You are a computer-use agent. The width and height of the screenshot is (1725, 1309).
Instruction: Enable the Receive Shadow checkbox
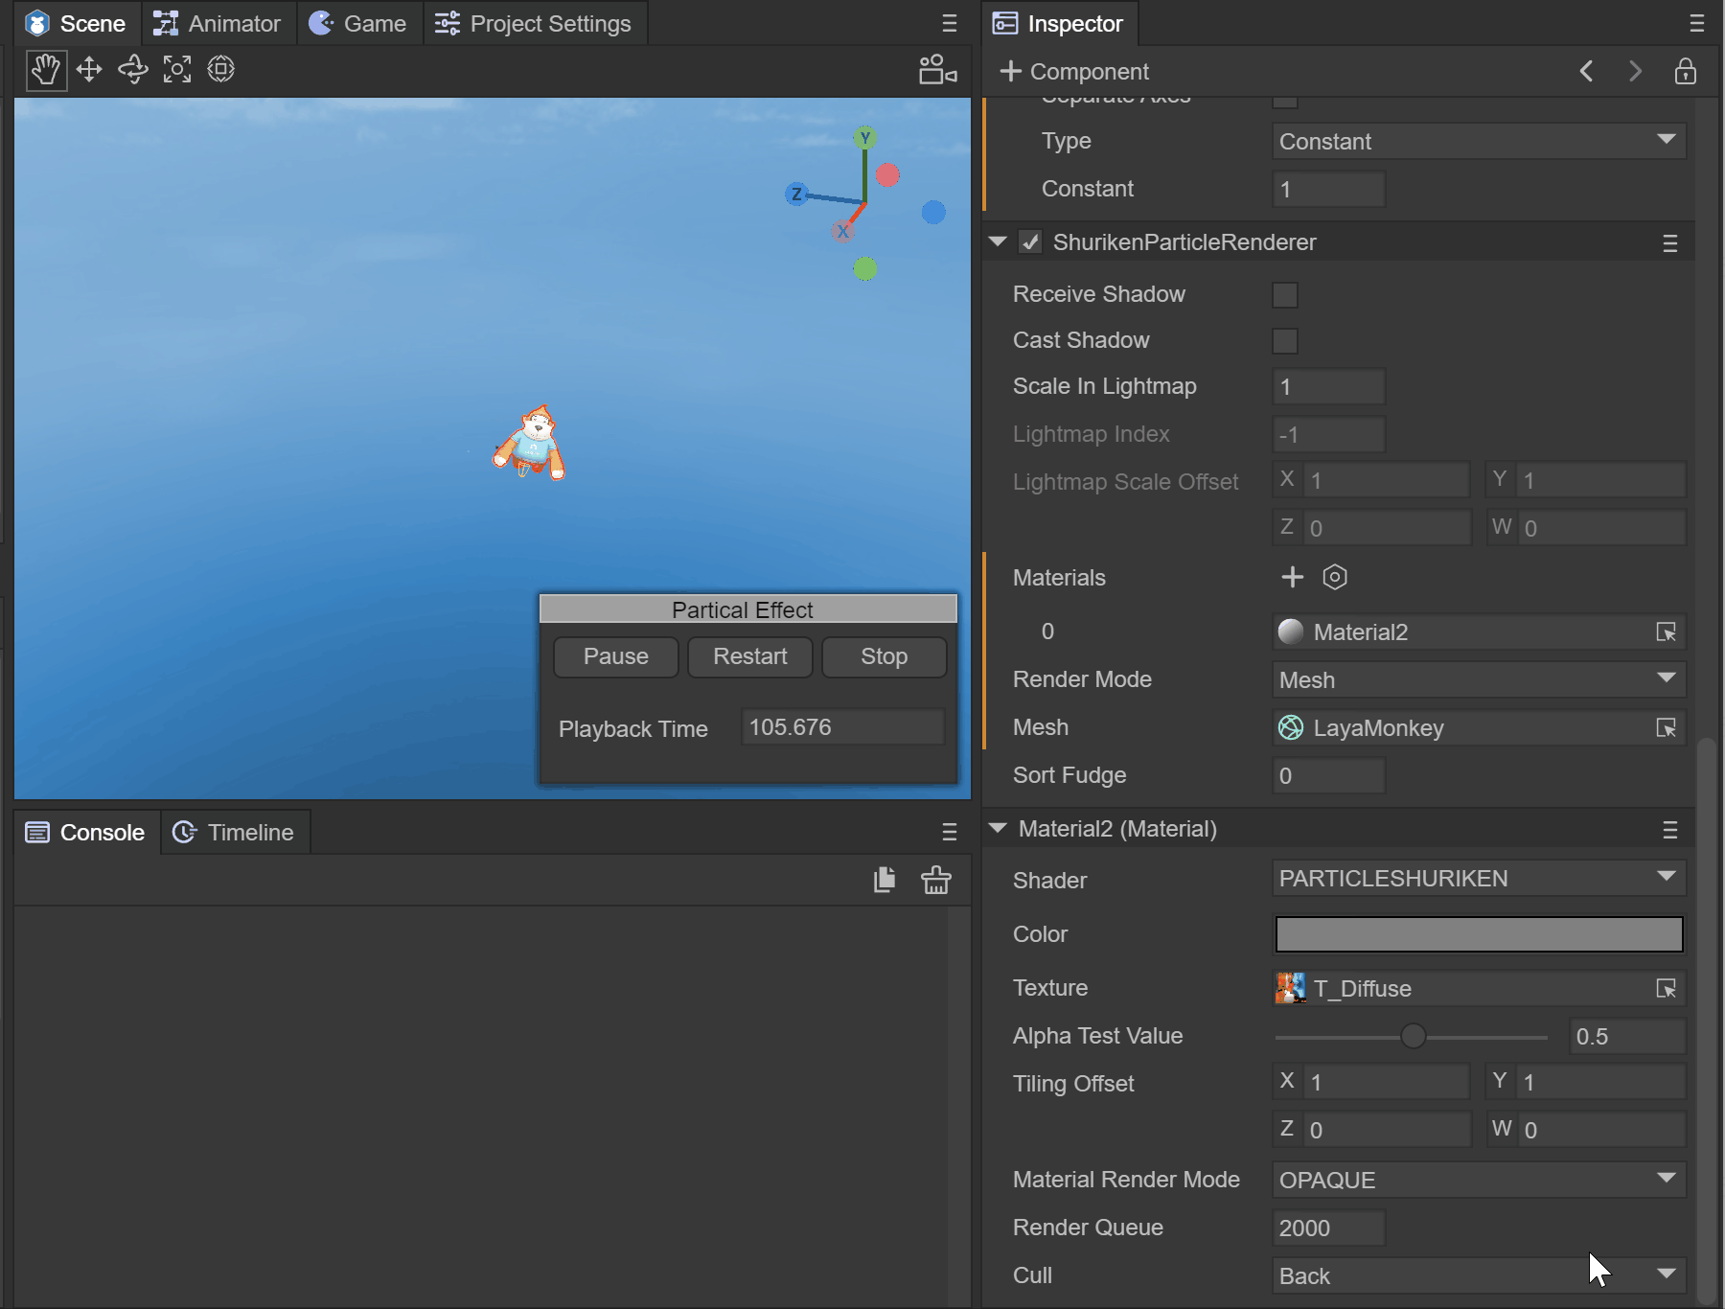pos(1284,295)
